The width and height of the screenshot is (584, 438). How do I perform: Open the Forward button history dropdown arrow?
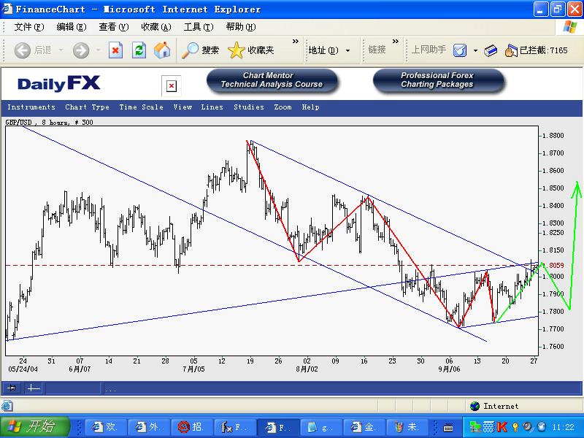pyautogui.click(x=97, y=50)
